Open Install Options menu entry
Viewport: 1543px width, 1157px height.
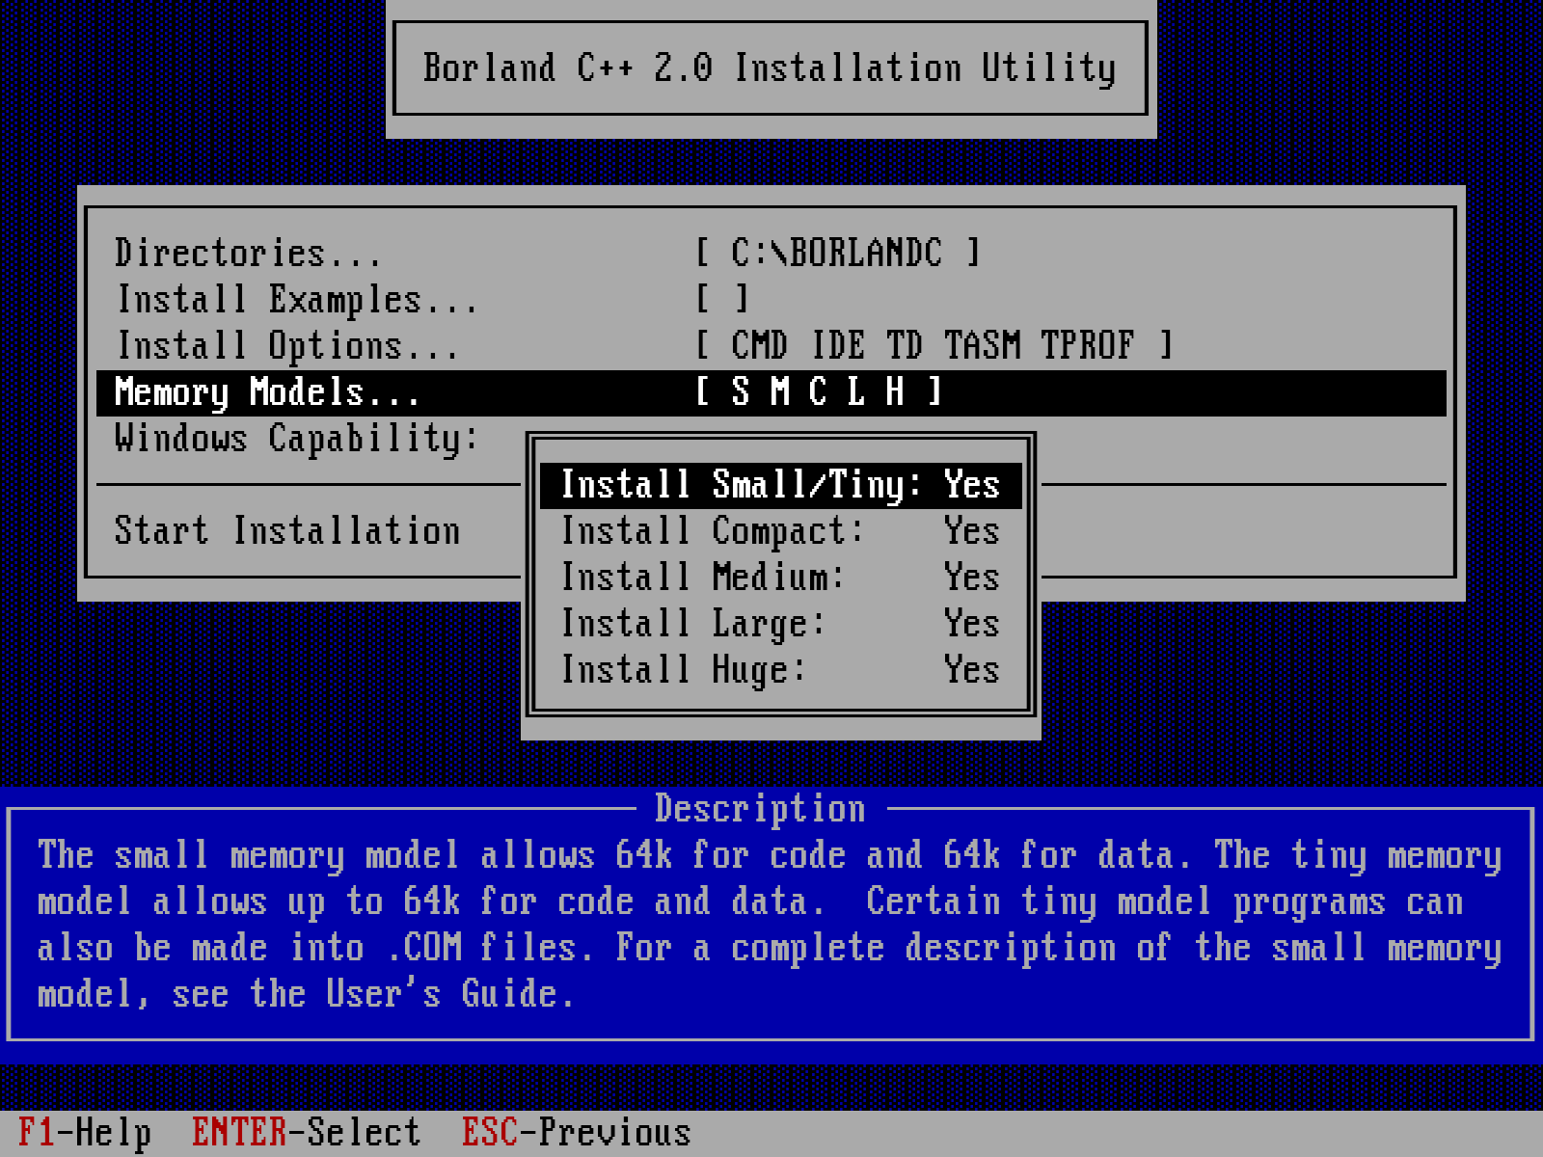287,346
